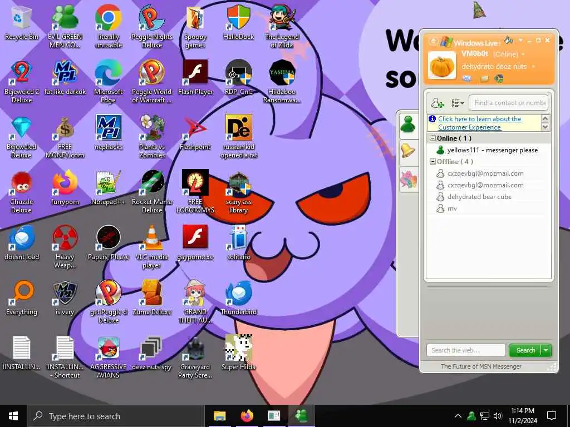Click the back arrow in Messenger title bar

433,41
